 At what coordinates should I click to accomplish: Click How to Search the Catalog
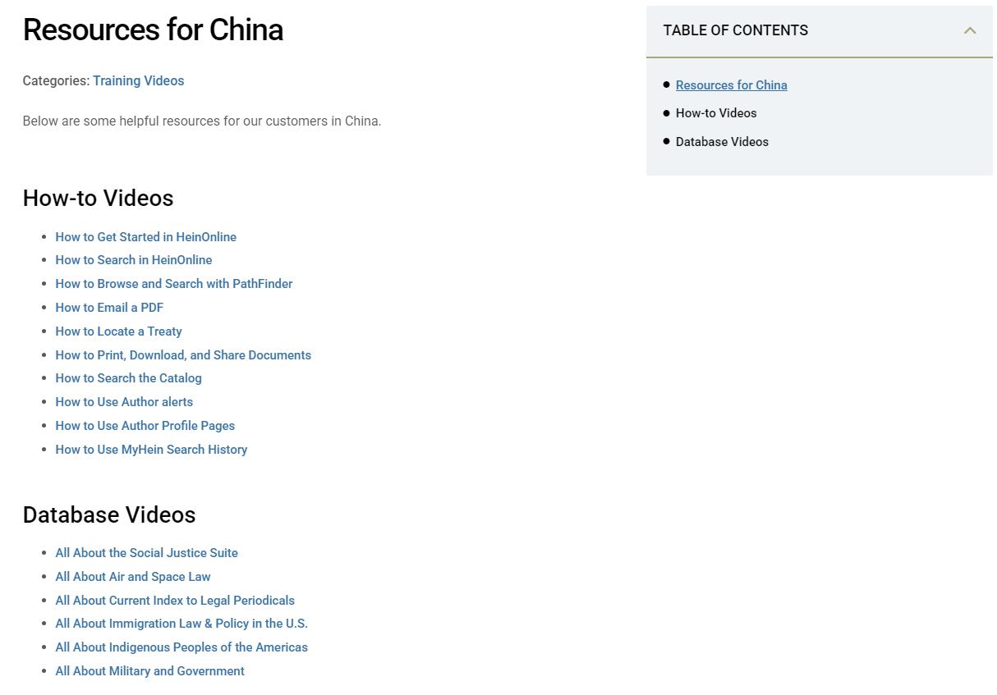[128, 378]
